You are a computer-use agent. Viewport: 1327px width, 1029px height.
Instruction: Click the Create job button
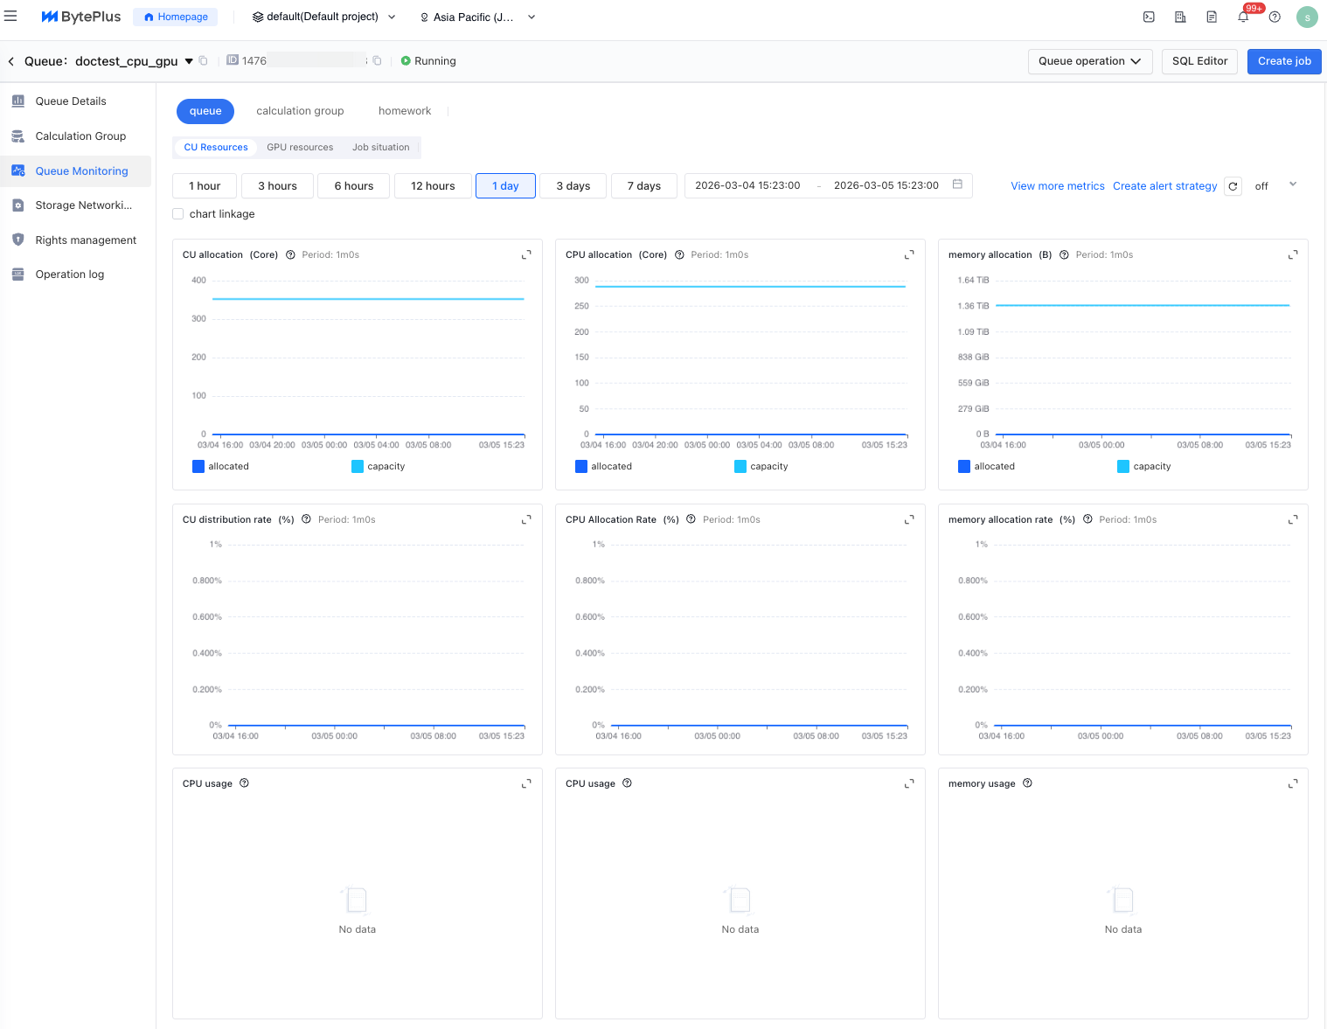(1283, 61)
